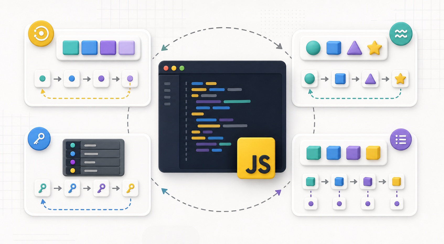Click the small purple triangle tile
Image resolution: width=444 pixels, height=244 pixels.
tap(370, 79)
